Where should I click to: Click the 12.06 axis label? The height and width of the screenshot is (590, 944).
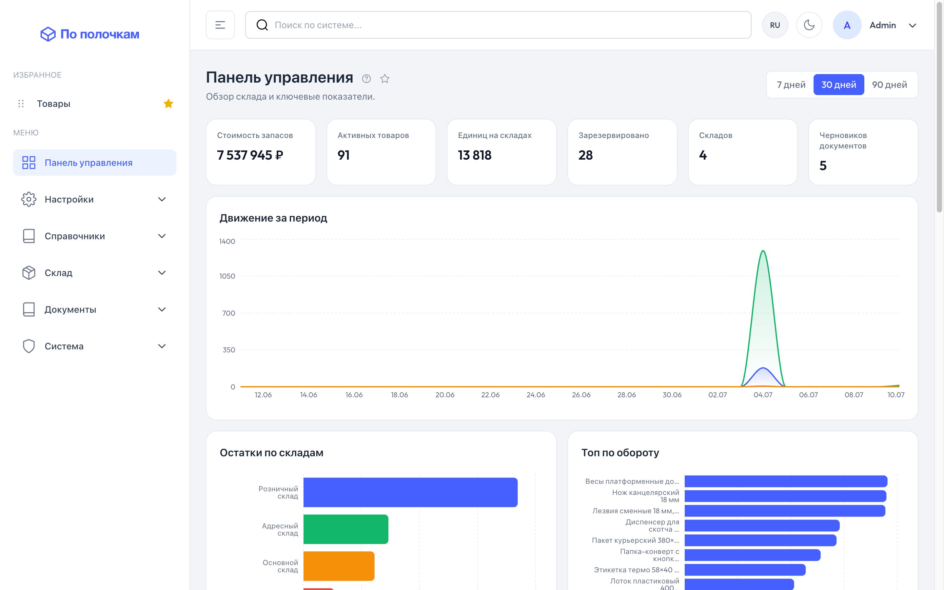click(263, 395)
